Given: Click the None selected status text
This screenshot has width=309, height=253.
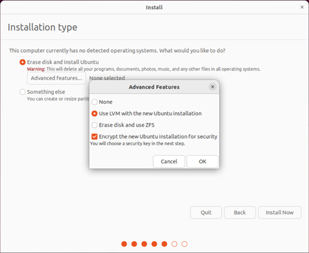Looking at the screenshot, I should pos(107,78).
